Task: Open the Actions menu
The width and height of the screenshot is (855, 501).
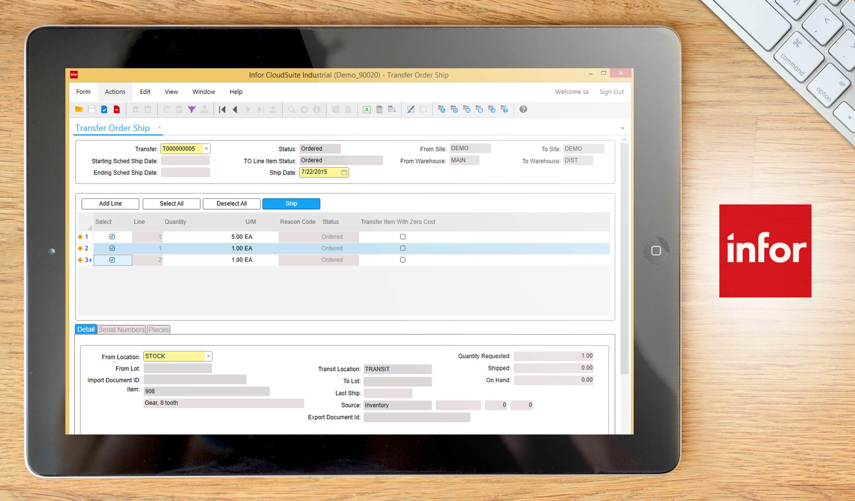Action: [114, 91]
